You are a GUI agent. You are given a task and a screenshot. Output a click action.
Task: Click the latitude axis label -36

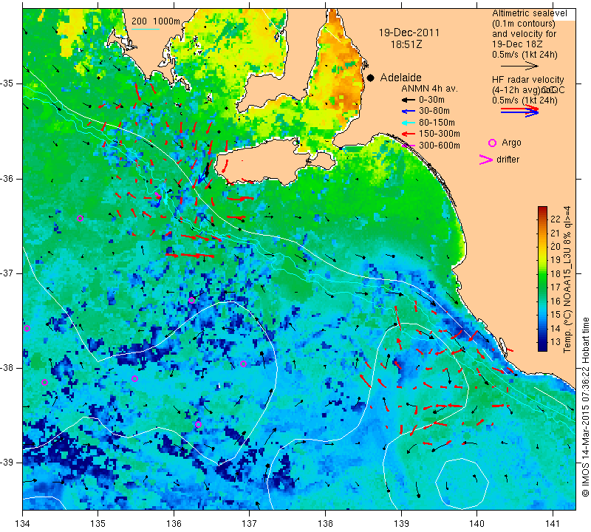pyautogui.click(x=7, y=178)
